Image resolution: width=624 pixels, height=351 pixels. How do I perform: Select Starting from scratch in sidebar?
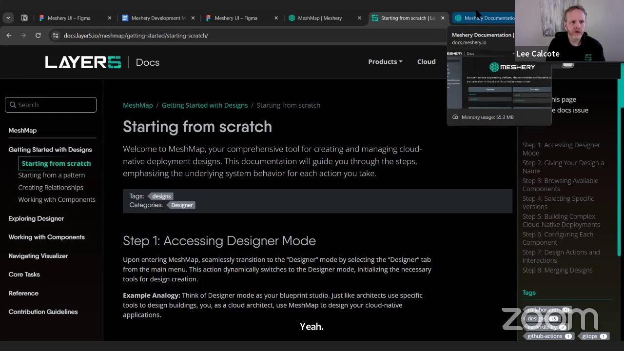coord(56,163)
